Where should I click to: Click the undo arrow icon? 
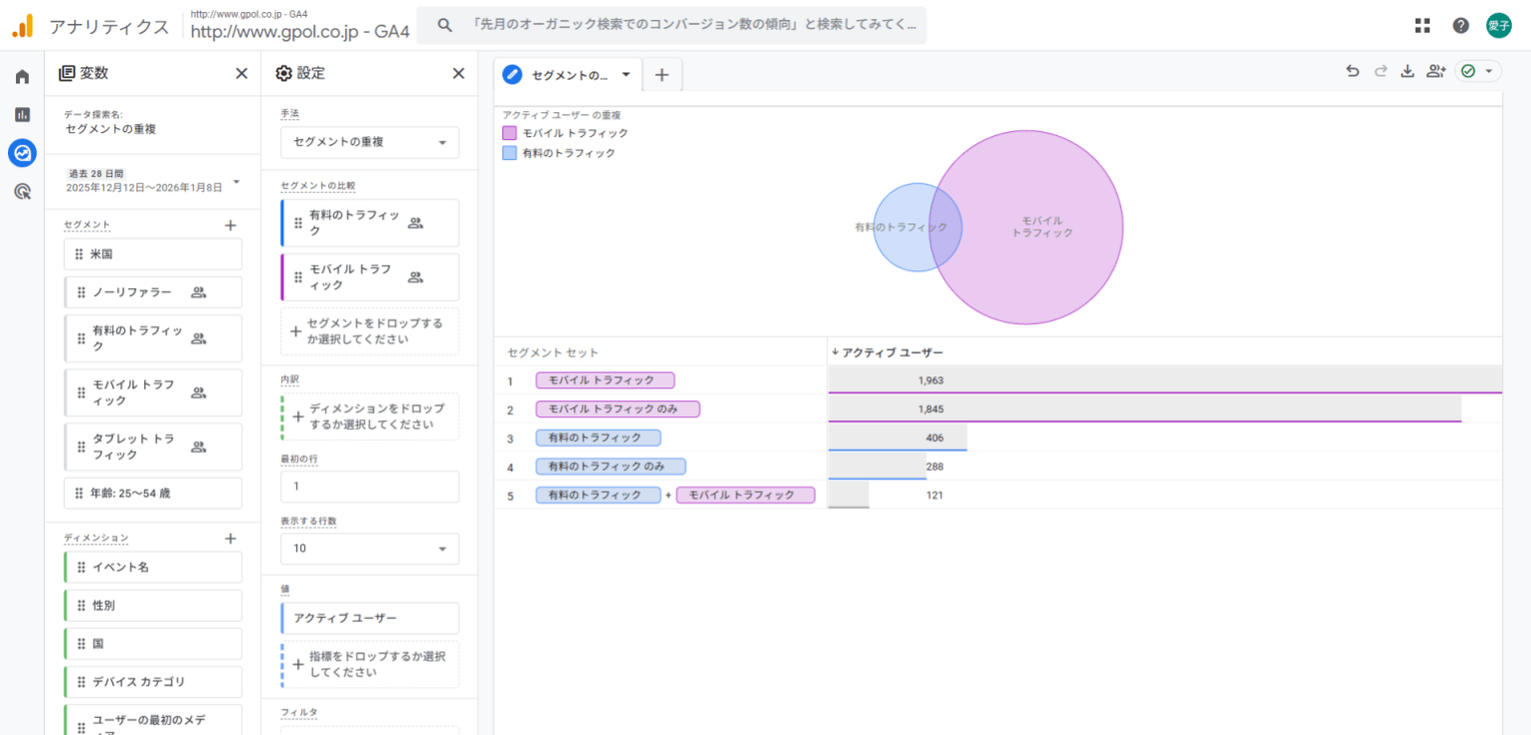click(1352, 72)
